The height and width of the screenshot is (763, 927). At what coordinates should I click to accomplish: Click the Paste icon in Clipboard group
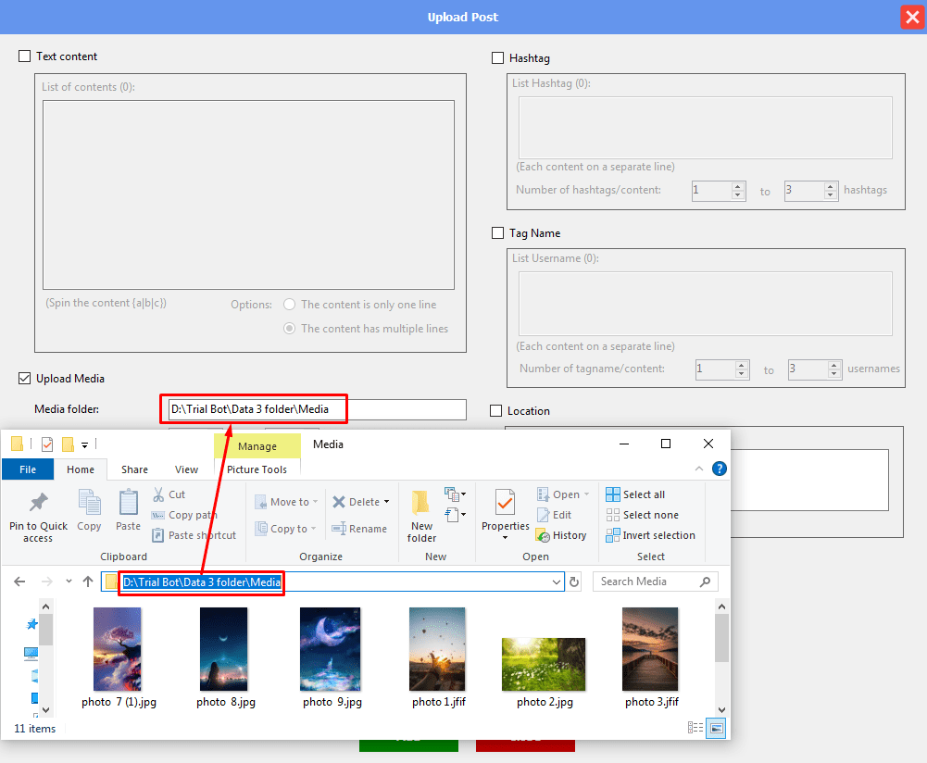point(128,503)
